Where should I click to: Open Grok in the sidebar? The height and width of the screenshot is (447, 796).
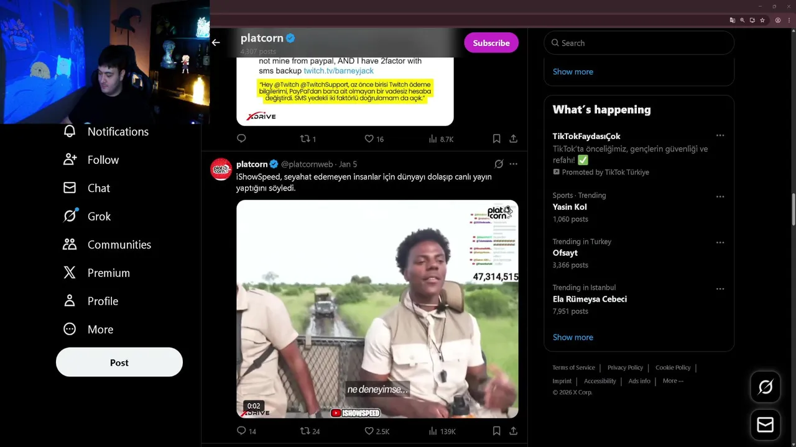86,216
